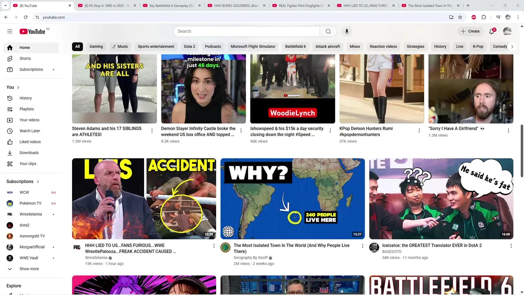Open Shorts from the sidebar
524x295 pixels.
coord(31,59)
